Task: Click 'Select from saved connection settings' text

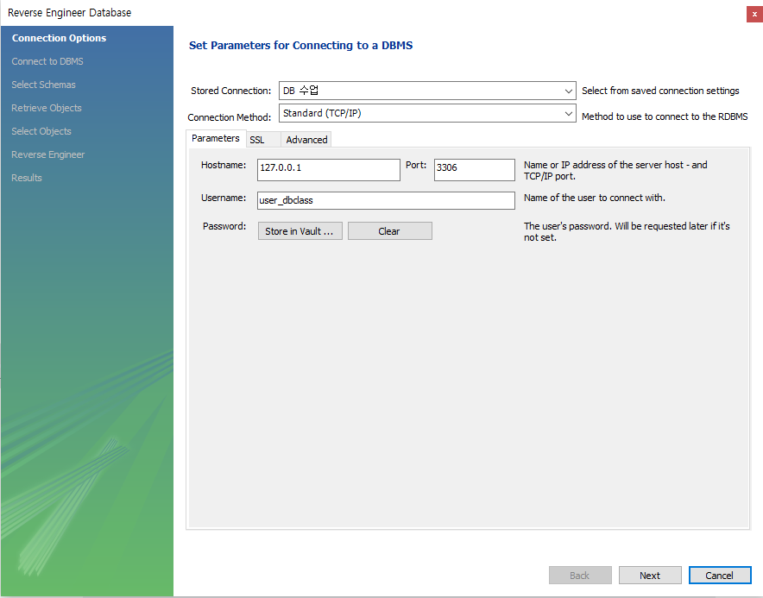Action: 660,91
